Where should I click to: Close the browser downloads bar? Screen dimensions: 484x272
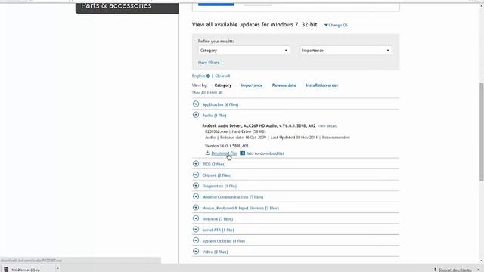coord(479,270)
